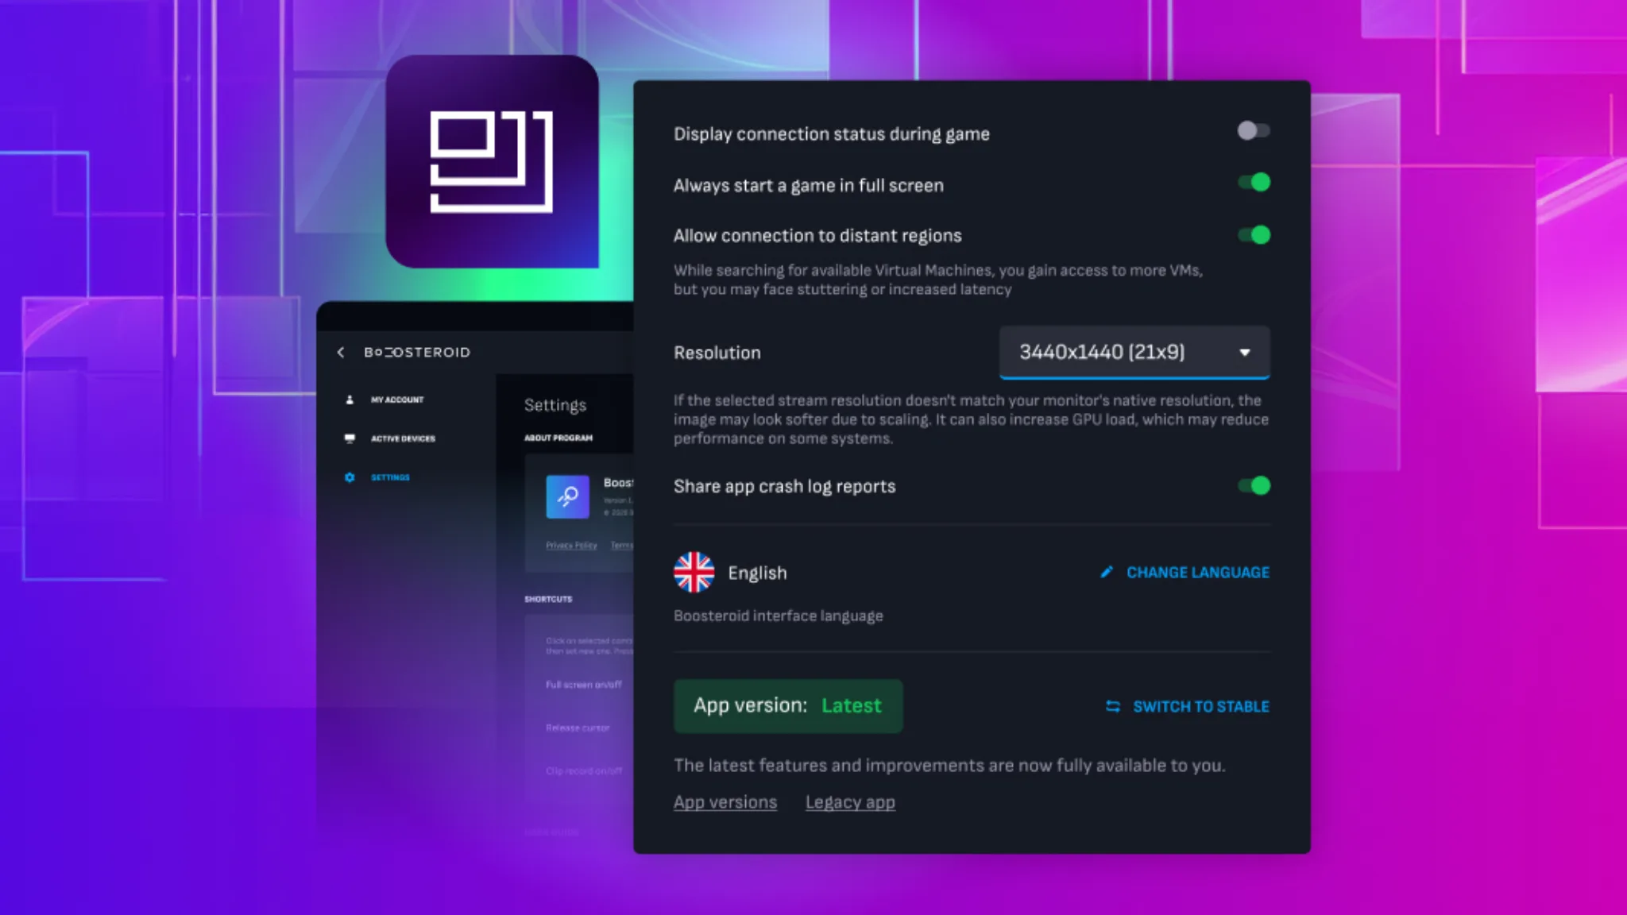
Task: Click the UK flag language icon
Action: [x=694, y=572]
